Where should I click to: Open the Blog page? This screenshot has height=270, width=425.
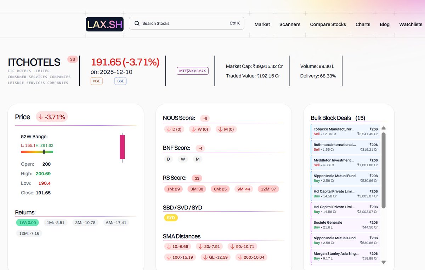pos(385,24)
